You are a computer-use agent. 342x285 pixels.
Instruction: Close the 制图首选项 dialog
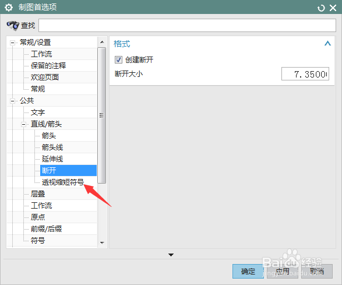pyautogui.click(x=333, y=8)
